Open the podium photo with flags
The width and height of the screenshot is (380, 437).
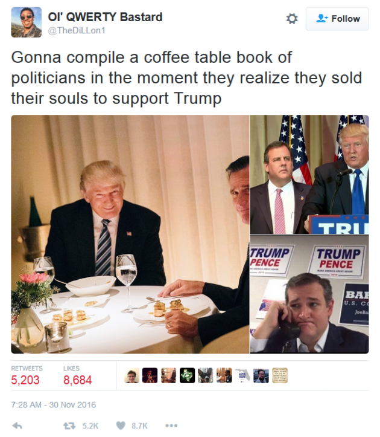point(309,174)
